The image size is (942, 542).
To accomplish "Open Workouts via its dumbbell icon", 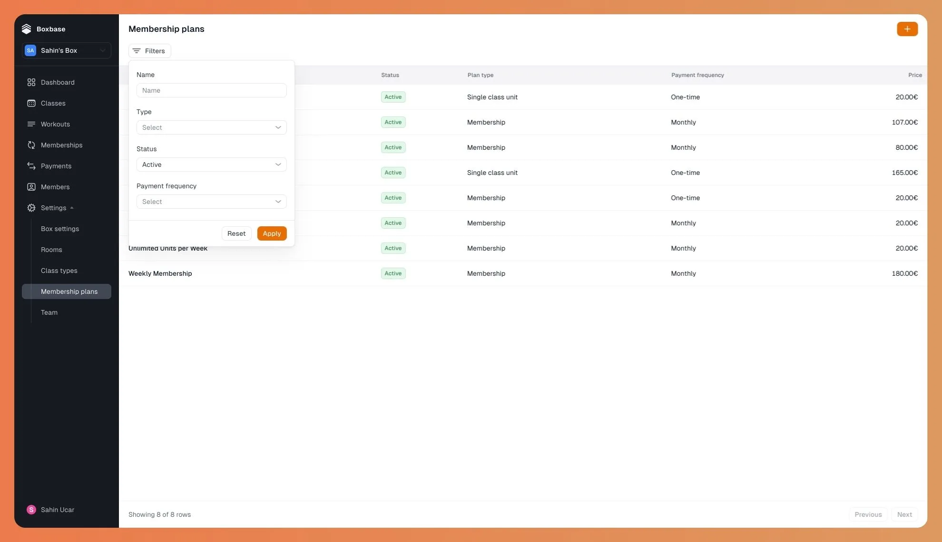I will click(x=31, y=124).
